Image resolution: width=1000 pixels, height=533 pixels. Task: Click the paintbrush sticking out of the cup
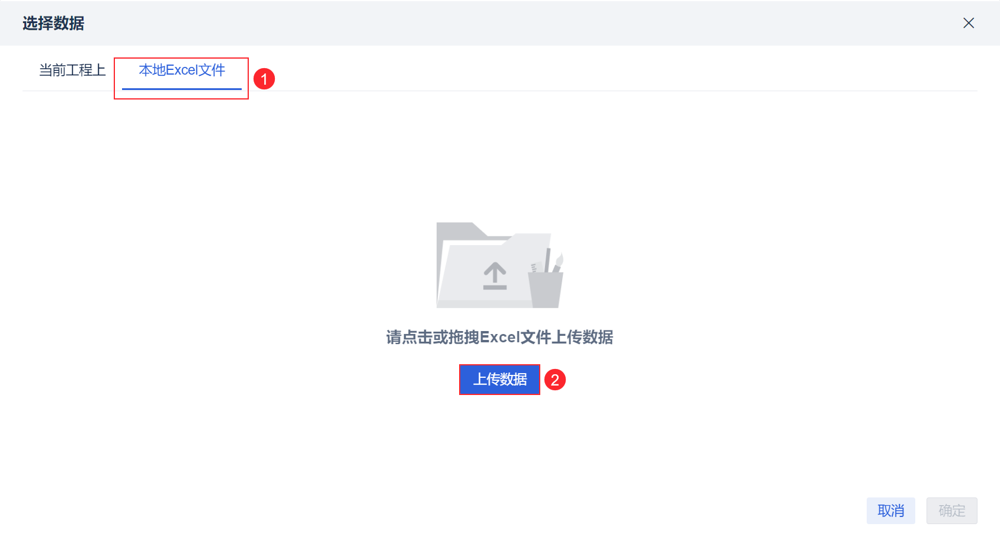558,261
